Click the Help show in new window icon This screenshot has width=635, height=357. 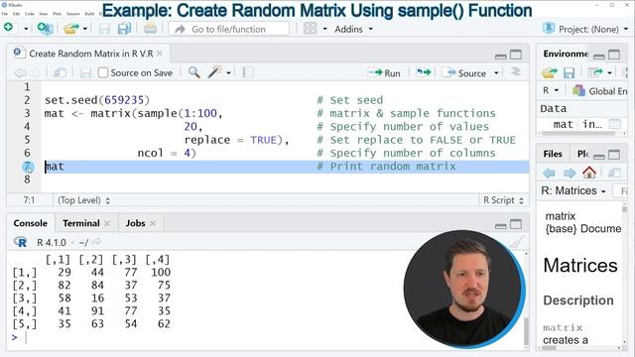pyautogui.click(x=614, y=173)
